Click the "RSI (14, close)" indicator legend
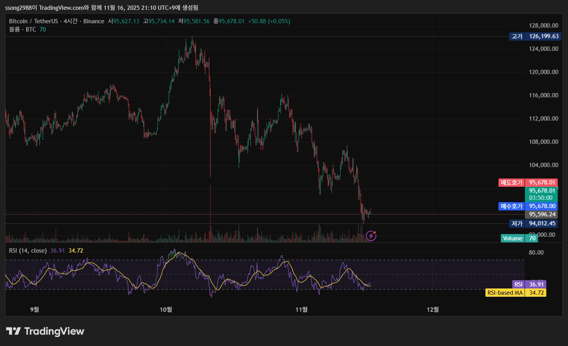 coord(28,251)
